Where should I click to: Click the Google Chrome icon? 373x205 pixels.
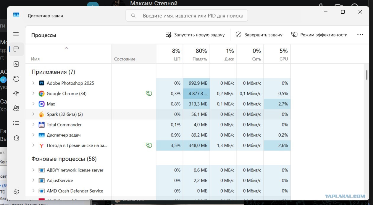pyautogui.click(x=42, y=94)
